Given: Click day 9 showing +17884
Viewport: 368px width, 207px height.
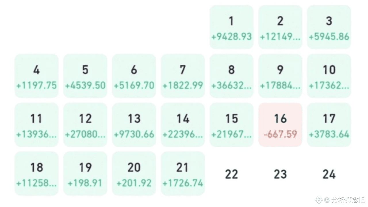Looking at the screenshot, I should tap(280, 76).
